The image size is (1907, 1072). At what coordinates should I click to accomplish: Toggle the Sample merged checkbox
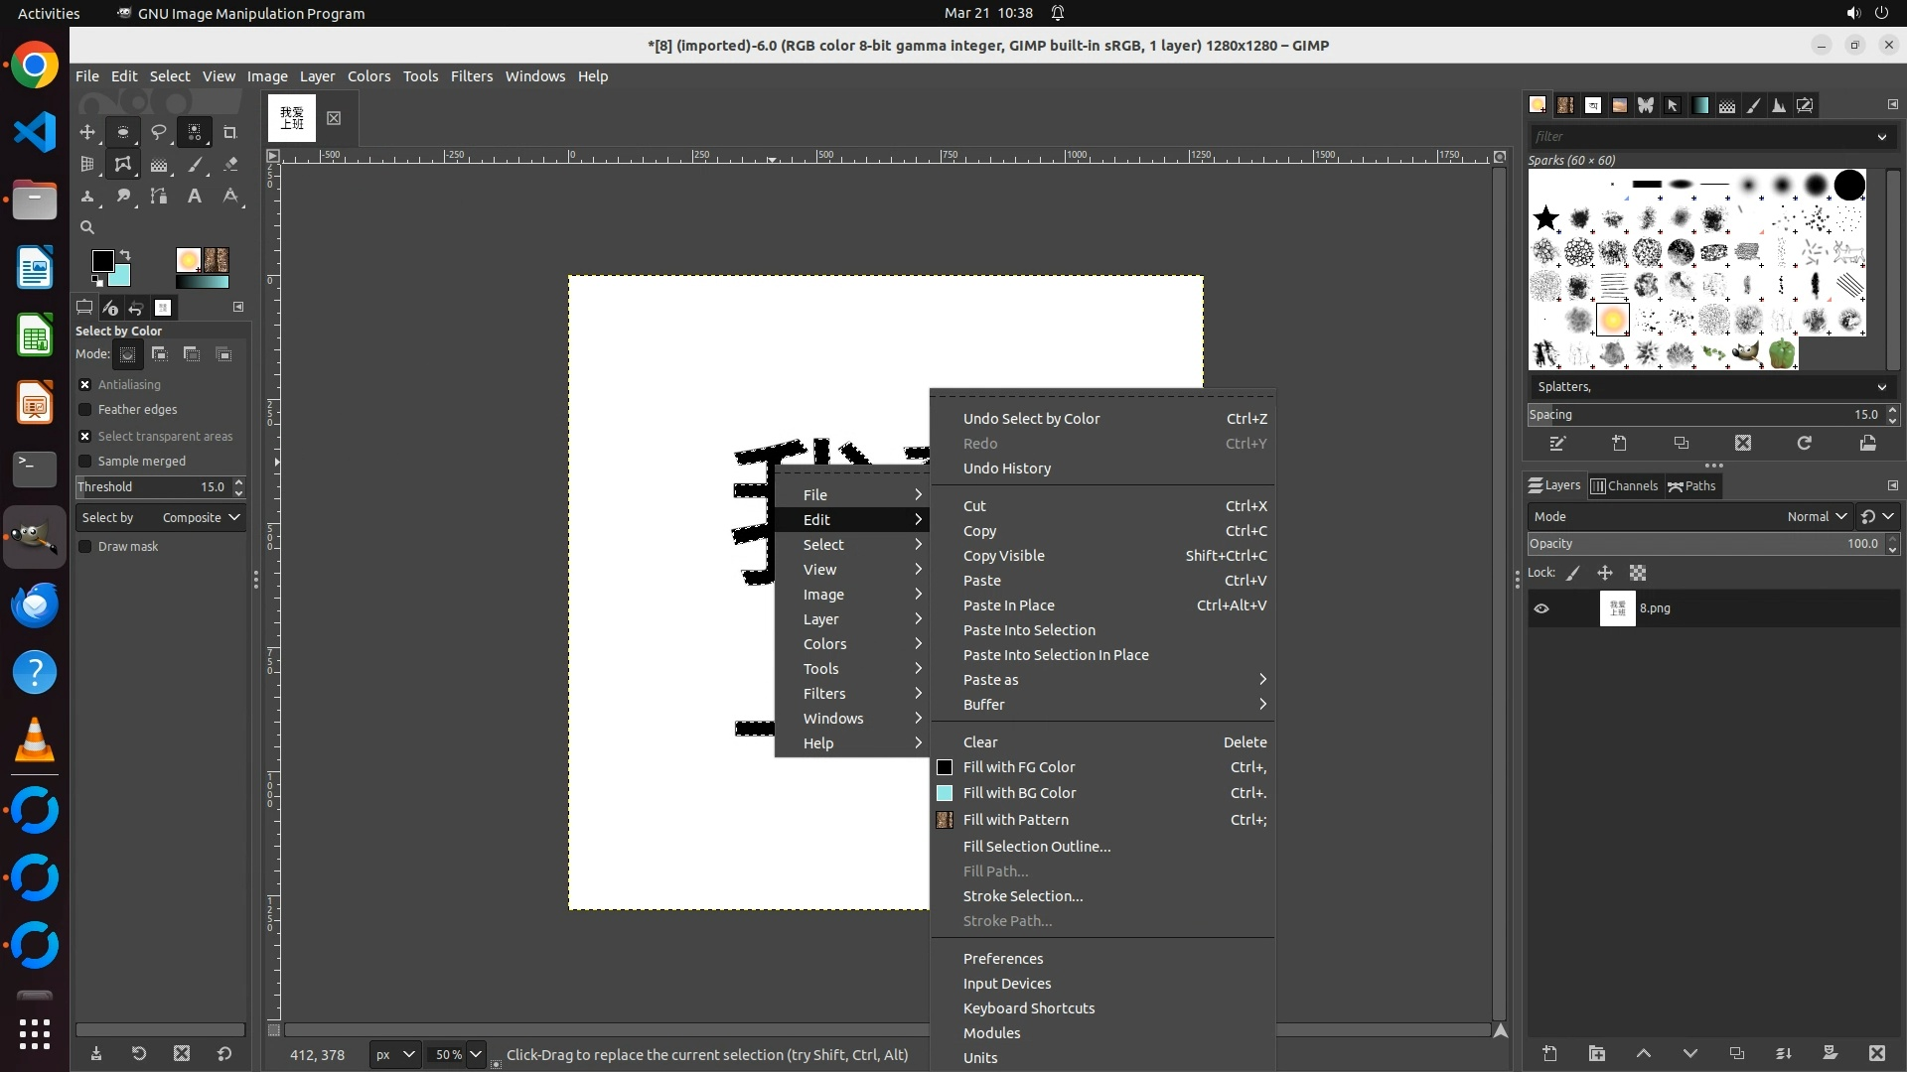pos(85,462)
